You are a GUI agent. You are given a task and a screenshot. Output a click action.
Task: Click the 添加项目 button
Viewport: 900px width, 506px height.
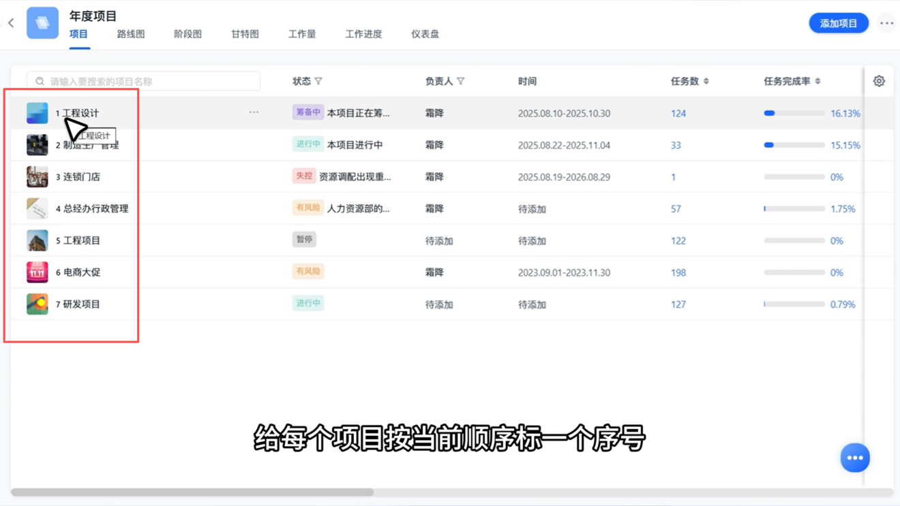839,23
